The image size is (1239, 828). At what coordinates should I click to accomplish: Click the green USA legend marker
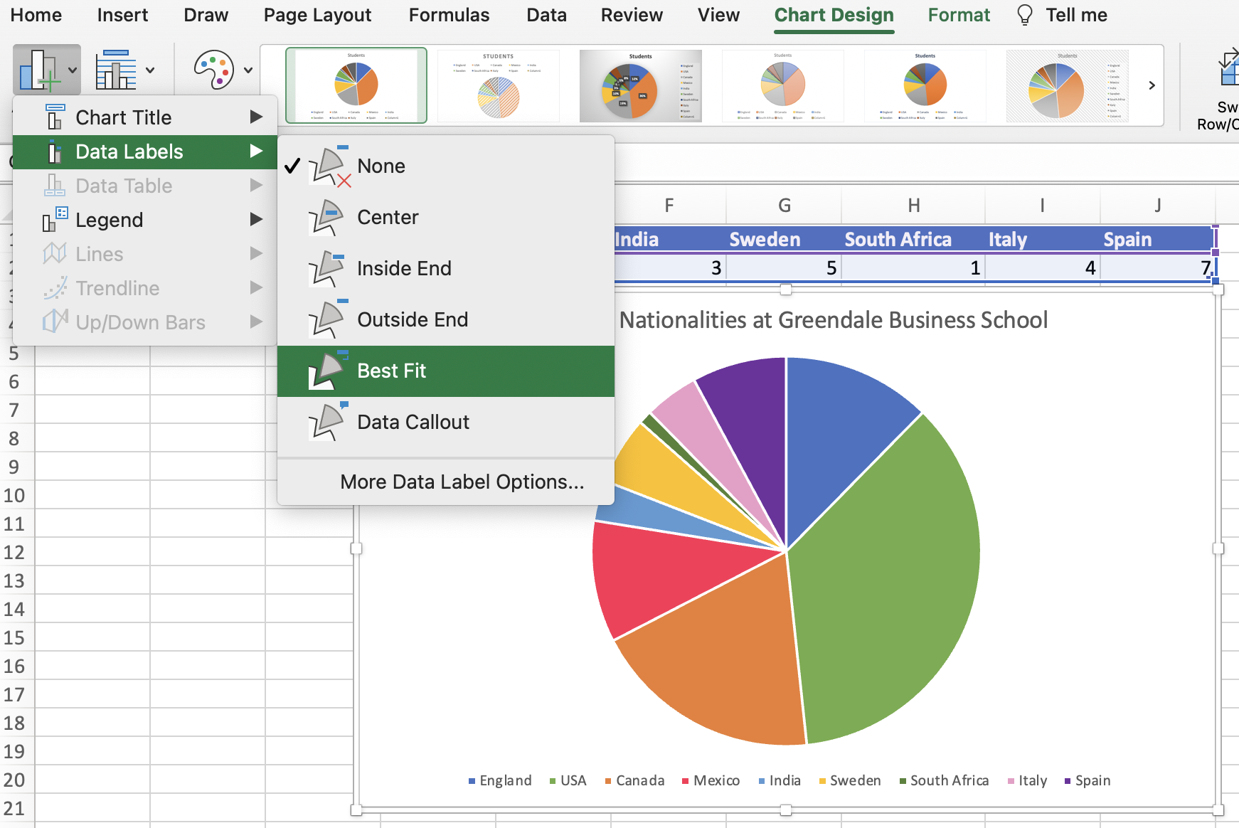[551, 780]
